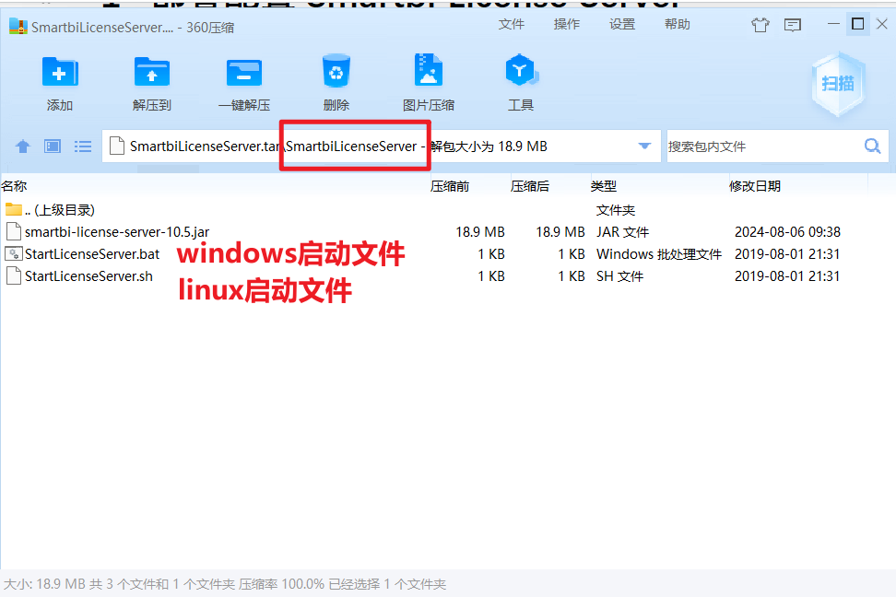Minimize the 360压缩 window

[833, 24]
